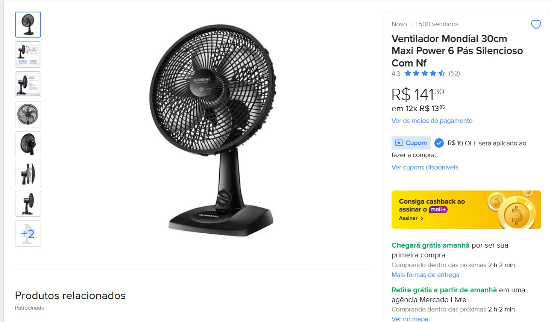Open Mais formas de entrega link

[x=425, y=275]
